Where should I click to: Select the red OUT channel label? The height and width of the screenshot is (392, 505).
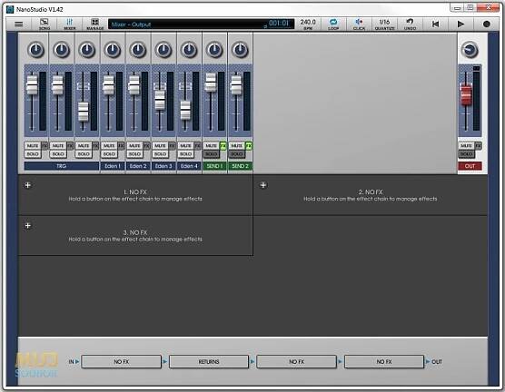470,166
